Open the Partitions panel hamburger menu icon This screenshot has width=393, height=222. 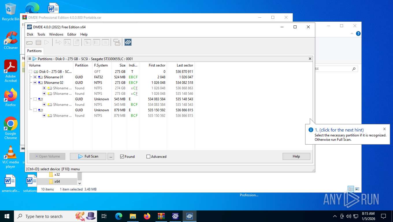pos(30,59)
